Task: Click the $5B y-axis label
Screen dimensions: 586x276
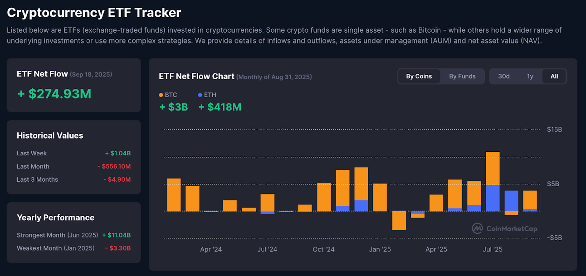Action: (553, 184)
